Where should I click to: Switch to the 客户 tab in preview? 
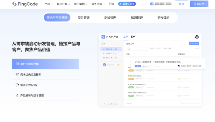click(x=133, y=37)
